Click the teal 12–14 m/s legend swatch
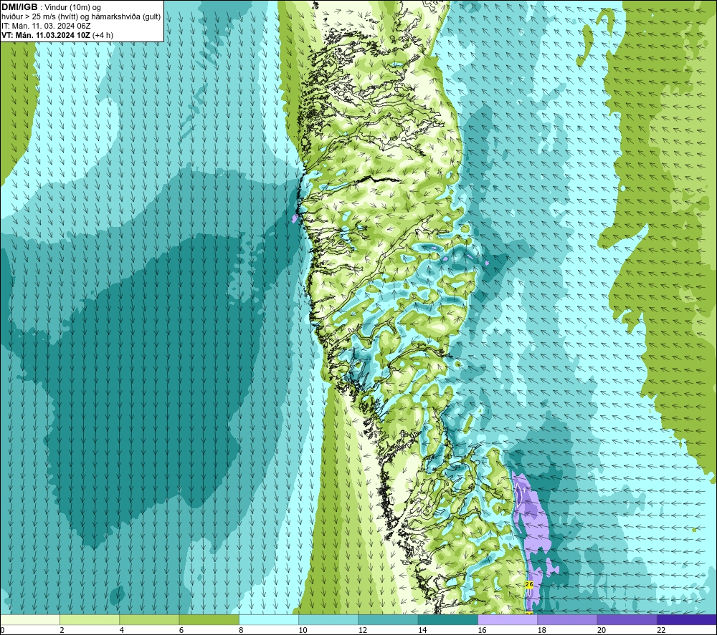717x635 pixels. (388, 619)
